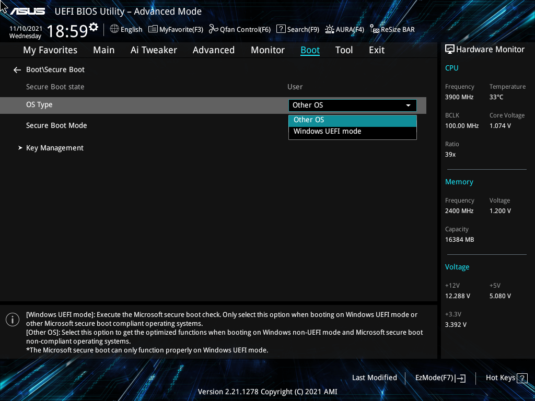Click Search(F9) label

[x=303, y=30]
